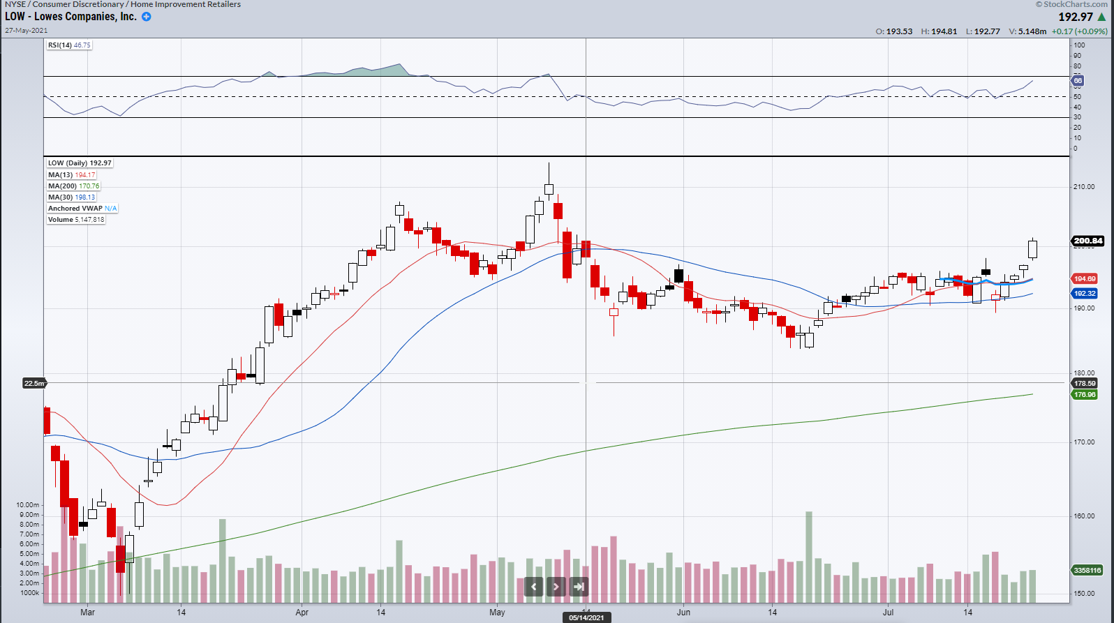This screenshot has height=623, width=1114.
Task: Click the green 176.96 axis price tag
Action: (1085, 394)
